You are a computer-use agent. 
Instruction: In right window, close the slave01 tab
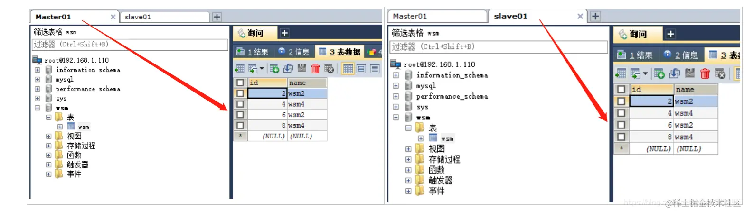[580, 16]
